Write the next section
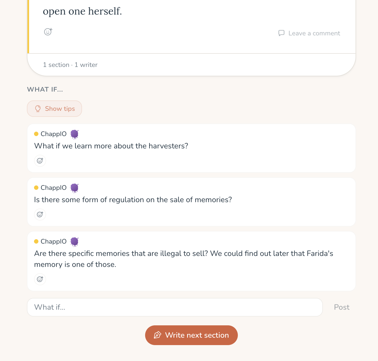This screenshot has width=378, height=361. click(x=191, y=335)
